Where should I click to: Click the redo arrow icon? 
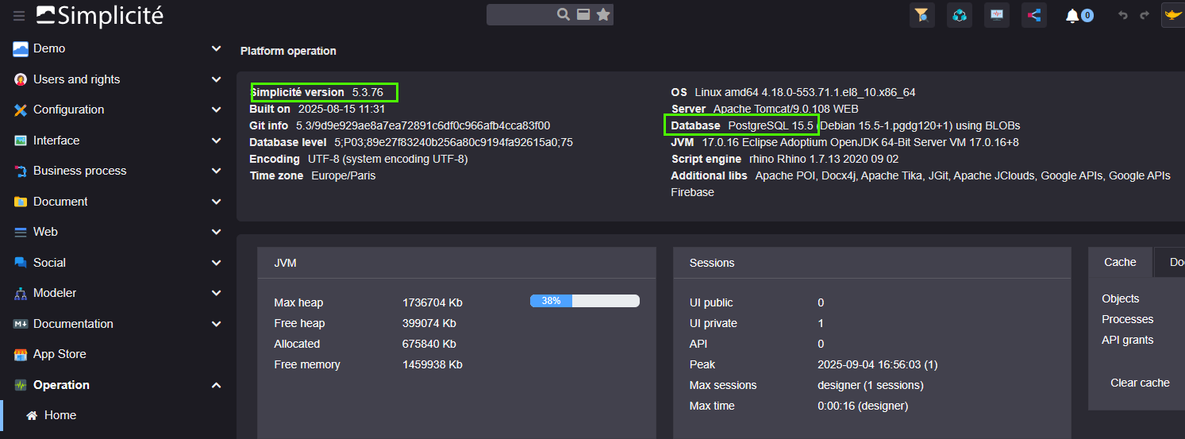coord(1145,15)
